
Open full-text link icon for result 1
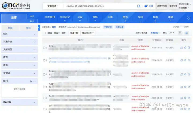pyautogui.click(x=181, y=48)
